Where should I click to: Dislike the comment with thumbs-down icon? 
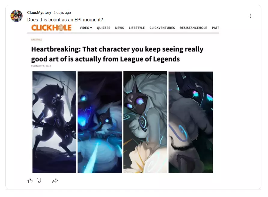(39, 180)
